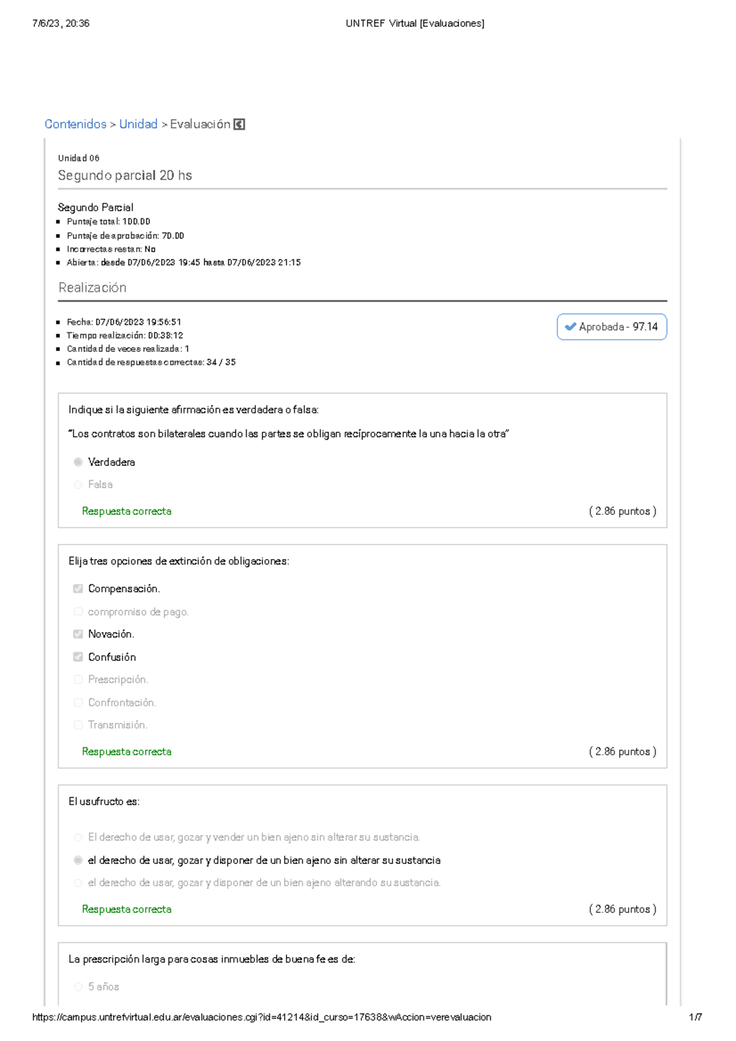736x1041 pixels.
Task: Select the "5 años" radio button
Action: pyautogui.click(x=77, y=986)
